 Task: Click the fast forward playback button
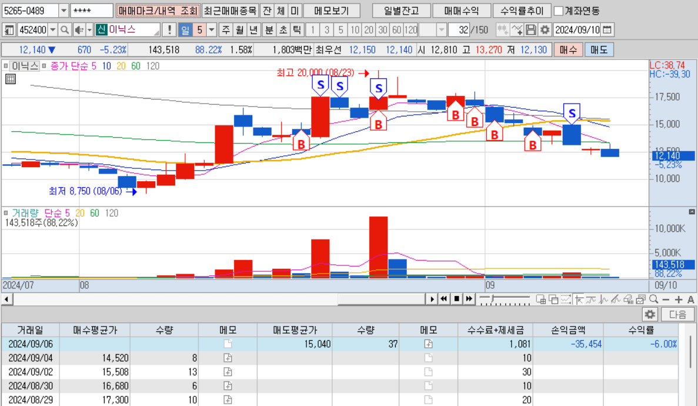(469, 299)
